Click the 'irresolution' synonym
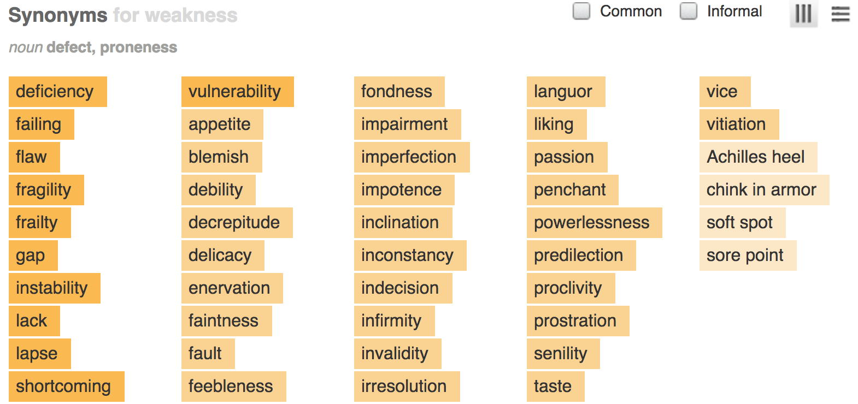 pyautogui.click(x=407, y=387)
